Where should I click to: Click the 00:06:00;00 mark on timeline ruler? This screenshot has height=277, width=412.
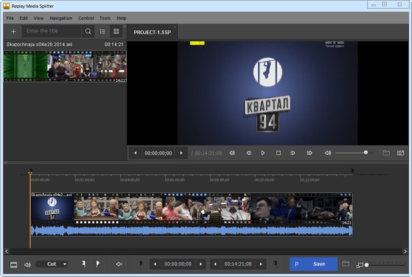coord(175,180)
